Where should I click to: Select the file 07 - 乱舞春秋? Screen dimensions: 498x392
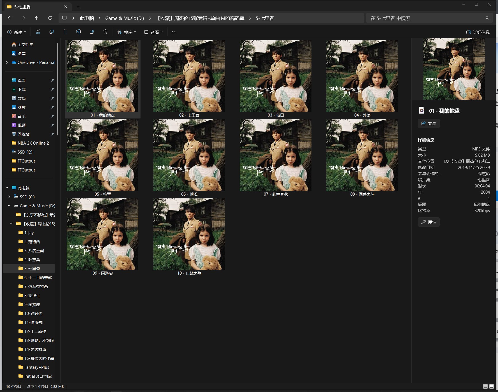point(276,158)
